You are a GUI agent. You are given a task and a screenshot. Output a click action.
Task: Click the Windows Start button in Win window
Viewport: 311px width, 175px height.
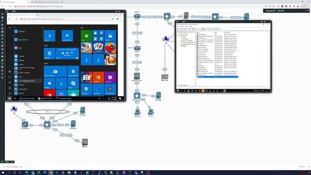coord(9,98)
